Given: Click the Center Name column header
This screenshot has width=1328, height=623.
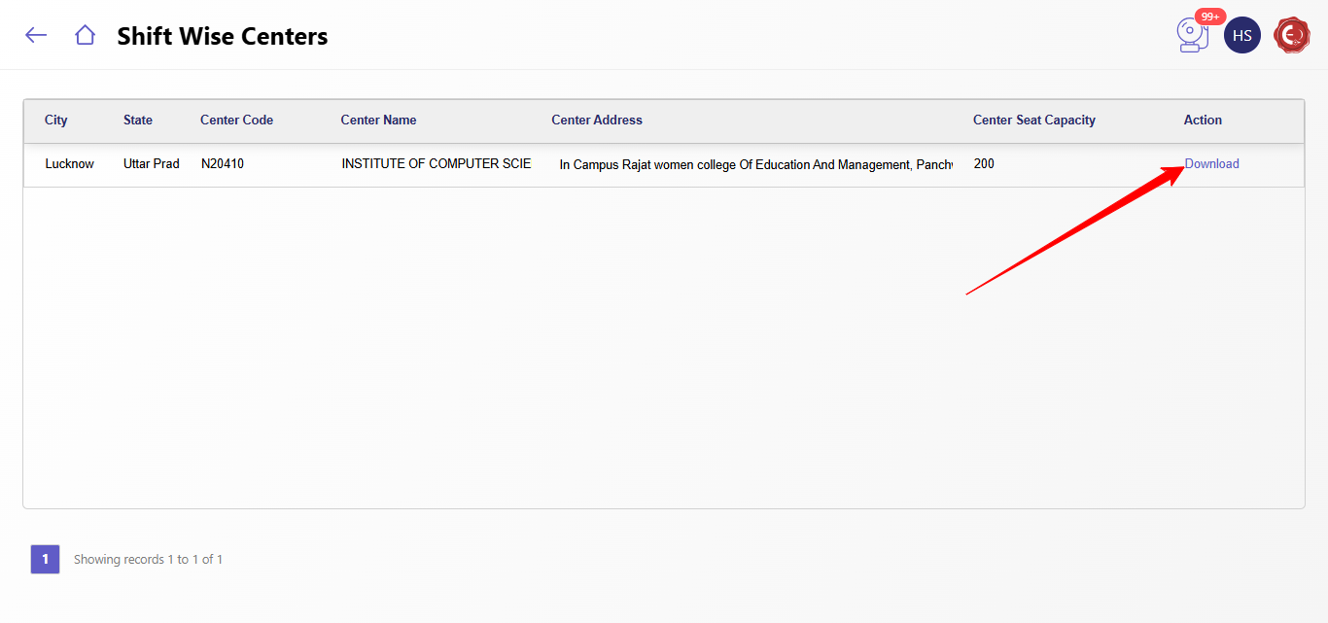Looking at the screenshot, I should [x=378, y=121].
